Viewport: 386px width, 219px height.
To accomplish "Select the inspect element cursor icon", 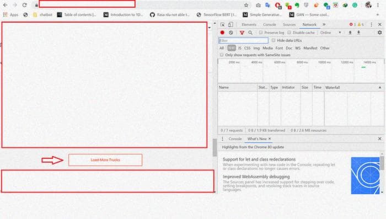I will point(223,25).
